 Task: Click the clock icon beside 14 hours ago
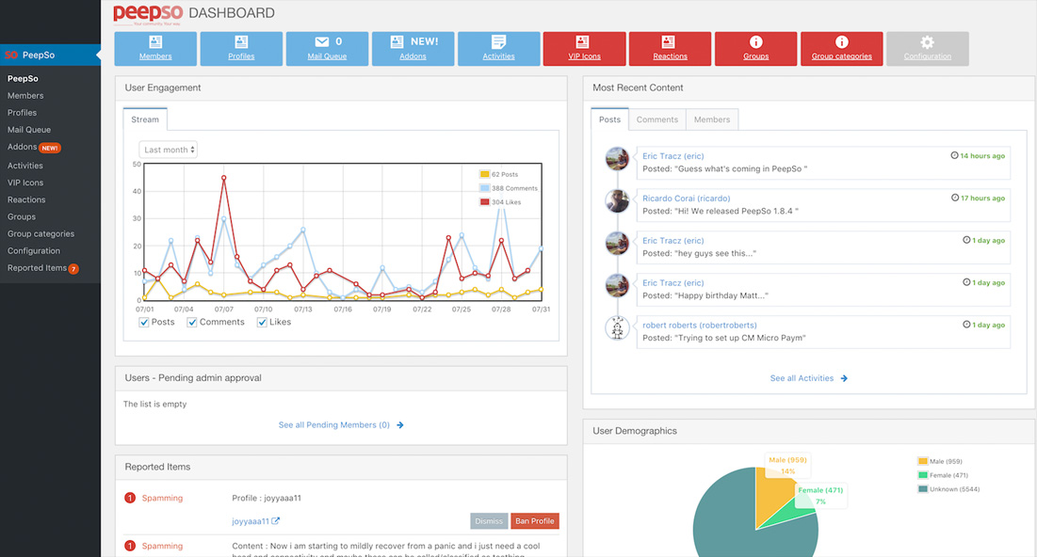pyautogui.click(x=954, y=155)
